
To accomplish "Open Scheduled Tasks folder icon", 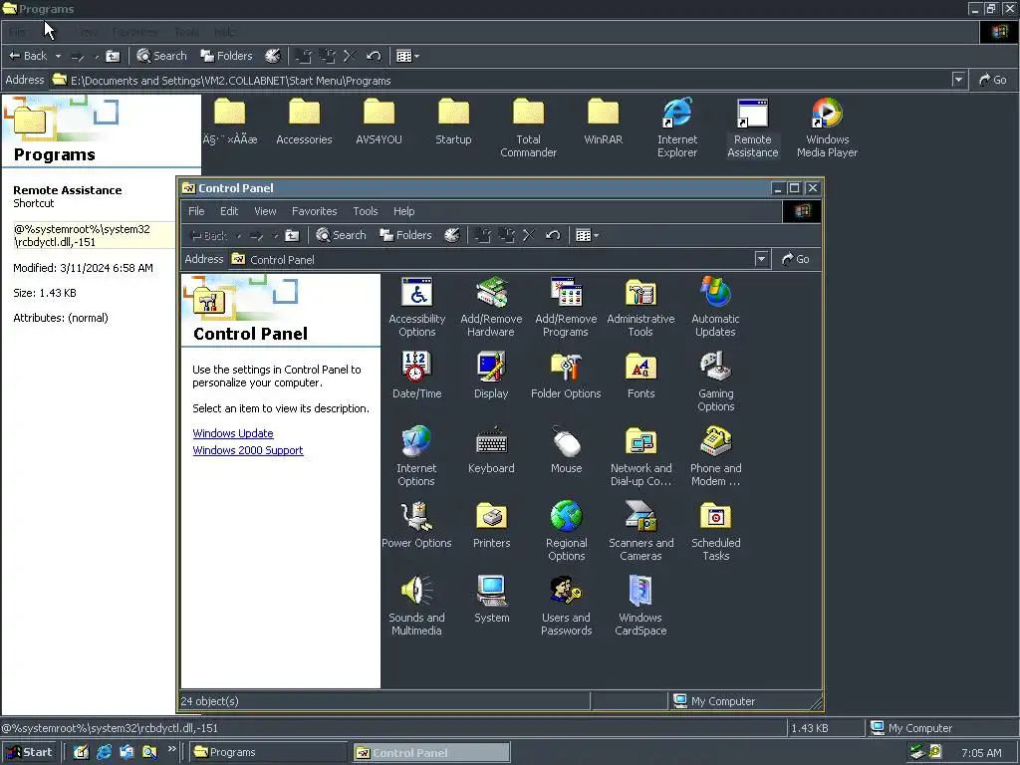I will (715, 532).
